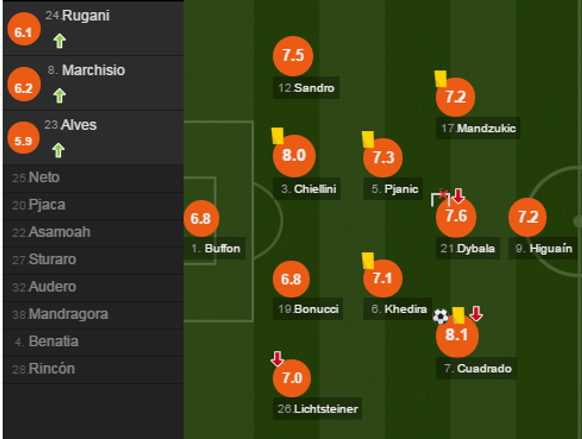The height and width of the screenshot is (439, 582).
Task: Click Cuadrado's 8.1 rating badge
Action: pyautogui.click(x=457, y=335)
